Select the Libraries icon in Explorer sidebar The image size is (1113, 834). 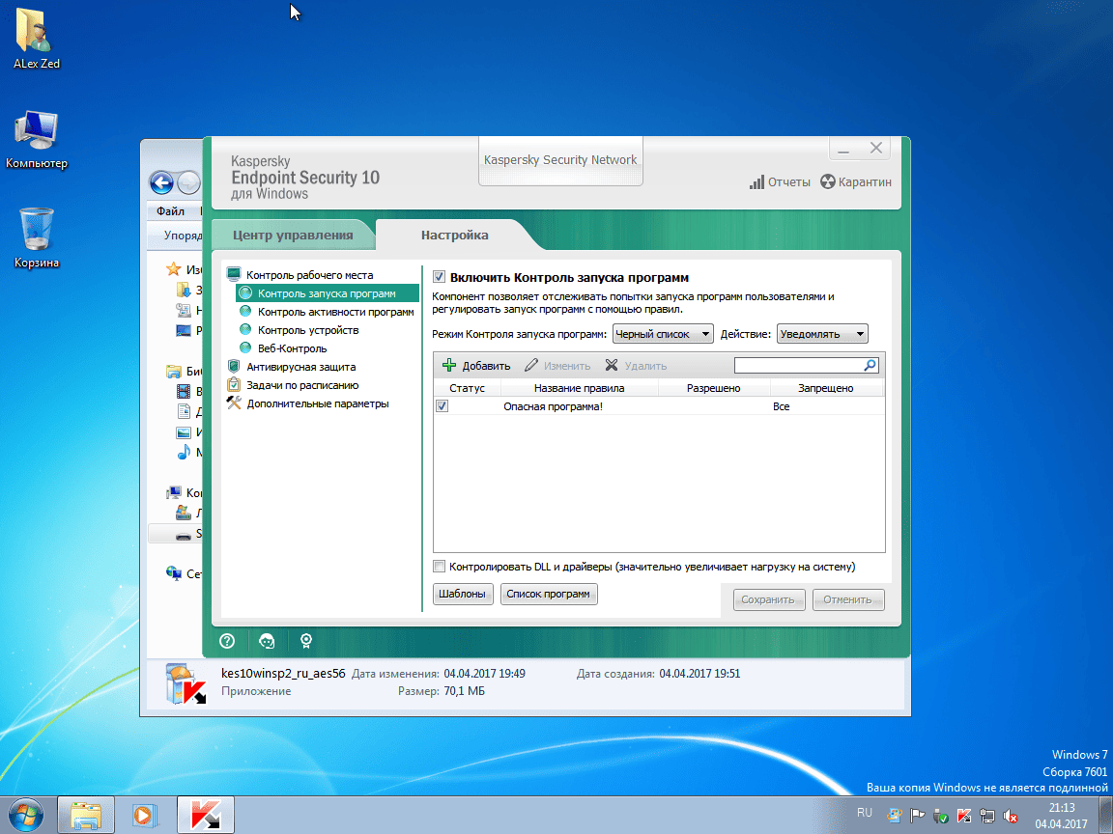coord(173,372)
